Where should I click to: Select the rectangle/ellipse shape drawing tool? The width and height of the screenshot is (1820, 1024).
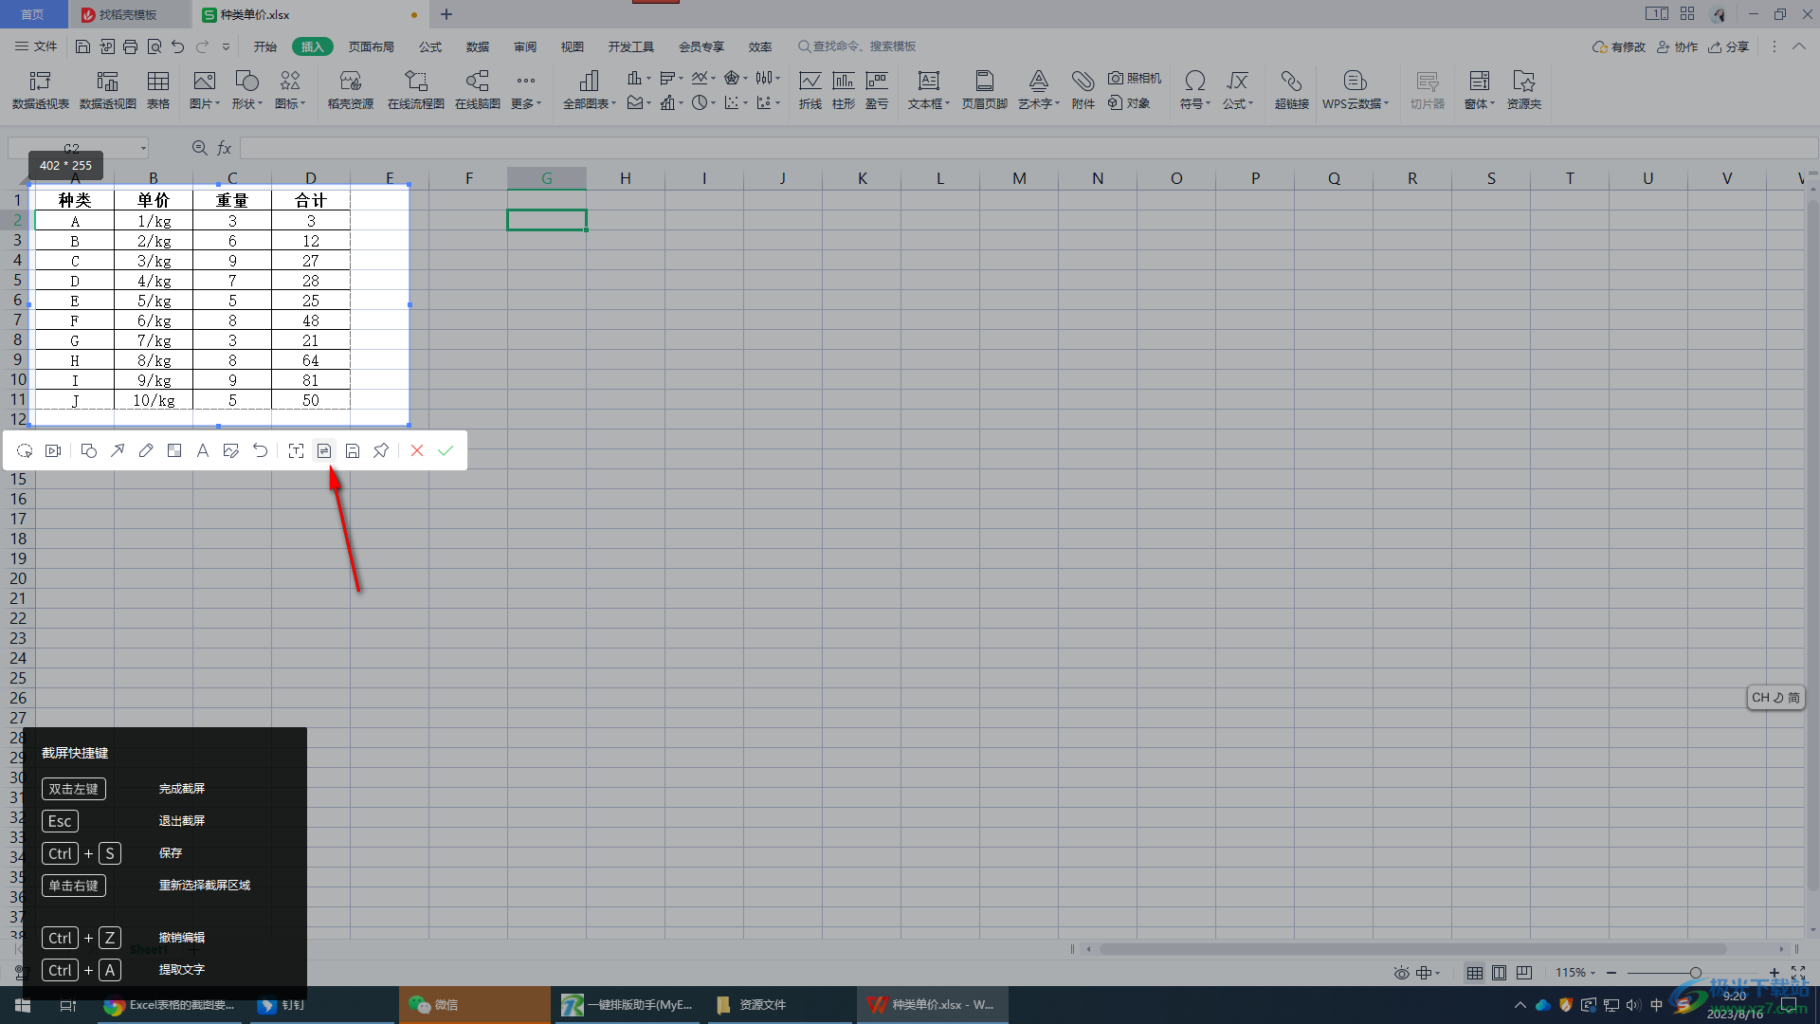click(89, 451)
